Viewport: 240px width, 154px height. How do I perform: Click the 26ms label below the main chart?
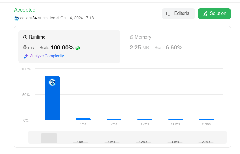pos(176,124)
